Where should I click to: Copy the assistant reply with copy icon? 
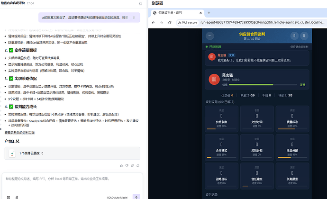[x=132, y=166]
